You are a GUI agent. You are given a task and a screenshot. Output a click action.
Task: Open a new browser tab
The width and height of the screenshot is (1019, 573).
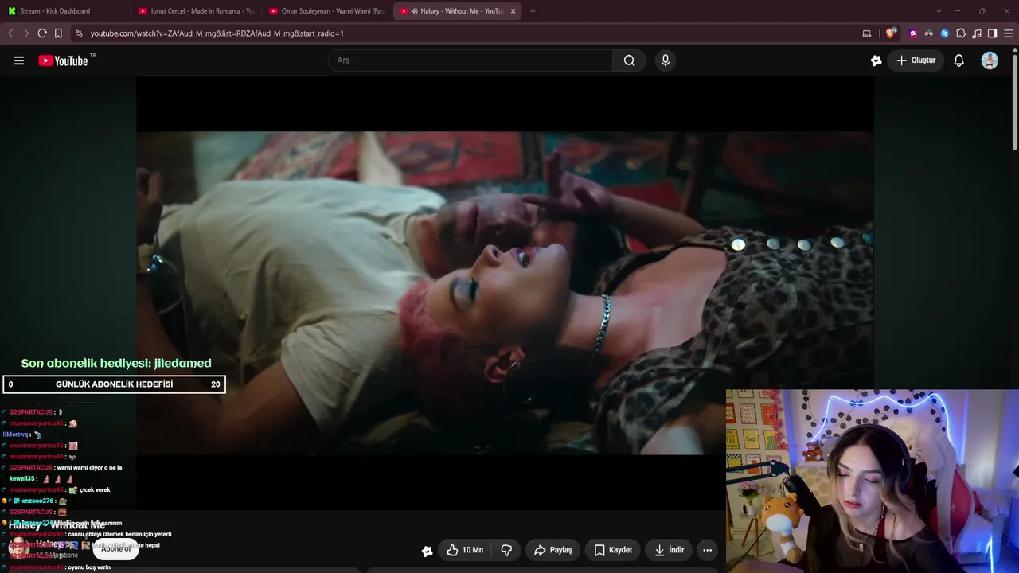pyautogui.click(x=533, y=11)
